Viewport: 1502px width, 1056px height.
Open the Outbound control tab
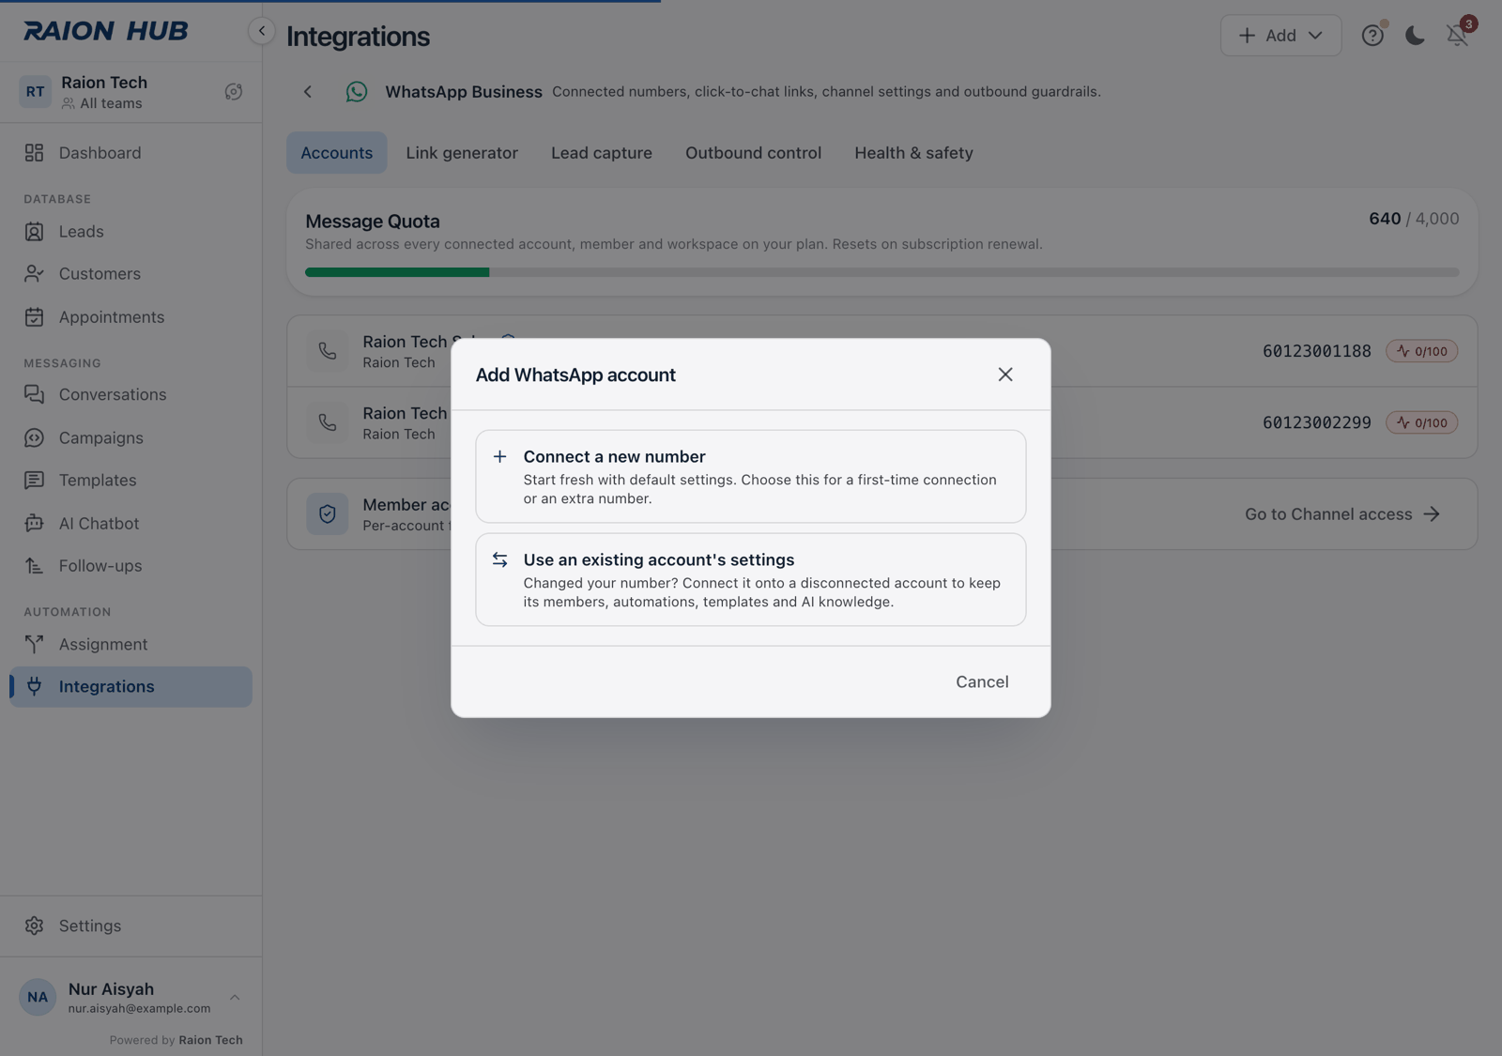(753, 153)
